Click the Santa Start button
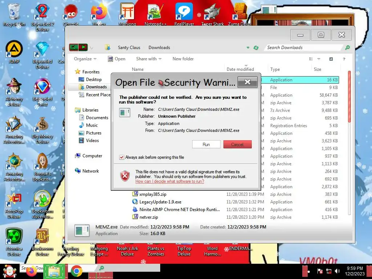 pos(9,271)
